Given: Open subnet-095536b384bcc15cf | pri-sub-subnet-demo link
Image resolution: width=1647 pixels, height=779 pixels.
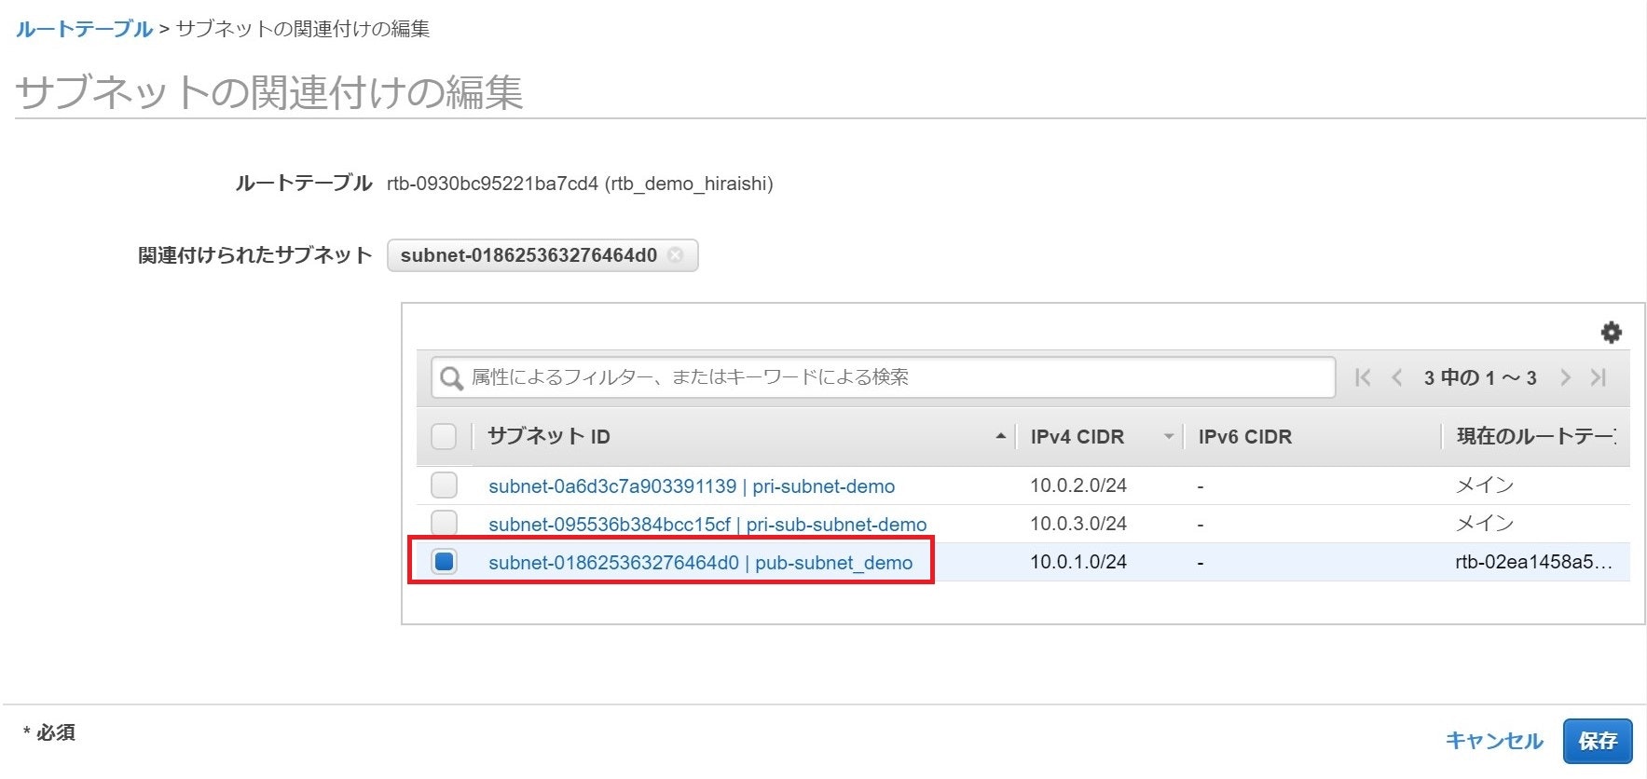Looking at the screenshot, I should (707, 525).
